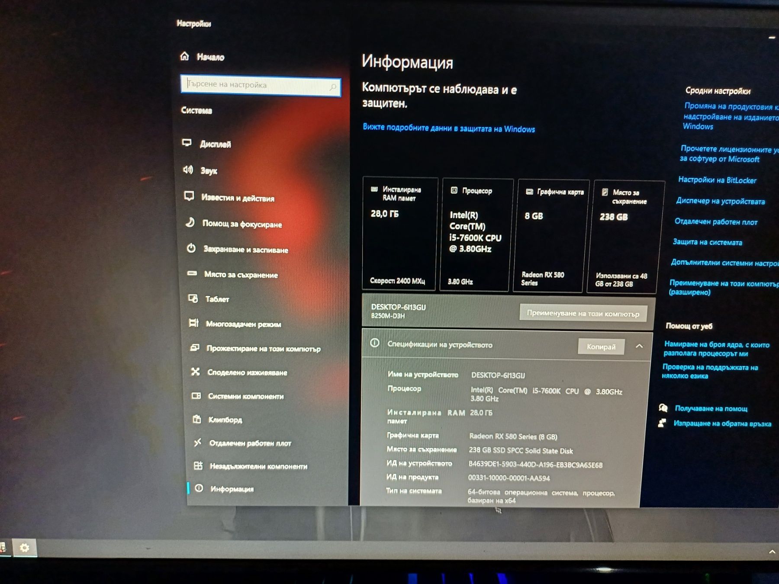Open Диспечер на устройствата link

720,201
